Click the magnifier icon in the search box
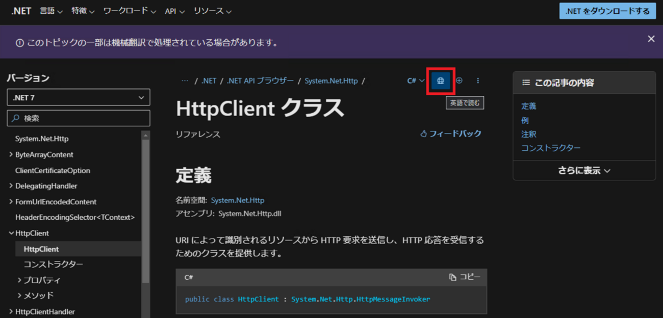Viewport: 663px width, 318px height. 15,118
